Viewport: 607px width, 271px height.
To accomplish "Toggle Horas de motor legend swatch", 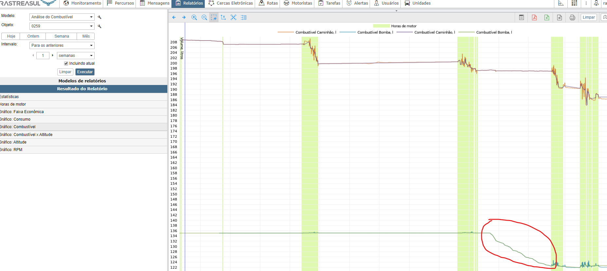I will click(x=381, y=26).
